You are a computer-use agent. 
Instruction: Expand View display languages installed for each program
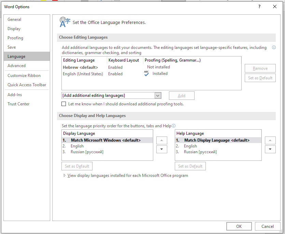(65, 175)
